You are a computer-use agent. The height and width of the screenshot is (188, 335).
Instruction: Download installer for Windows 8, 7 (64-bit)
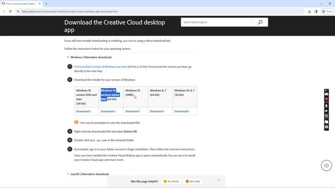157,111
